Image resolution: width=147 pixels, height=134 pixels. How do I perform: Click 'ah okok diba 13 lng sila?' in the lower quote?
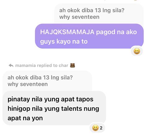[40, 78]
